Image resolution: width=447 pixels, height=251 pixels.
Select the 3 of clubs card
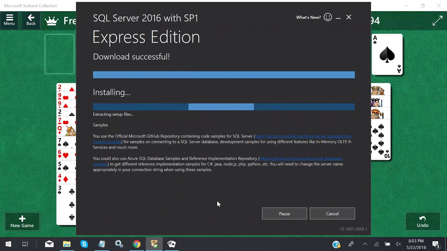[66, 205]
